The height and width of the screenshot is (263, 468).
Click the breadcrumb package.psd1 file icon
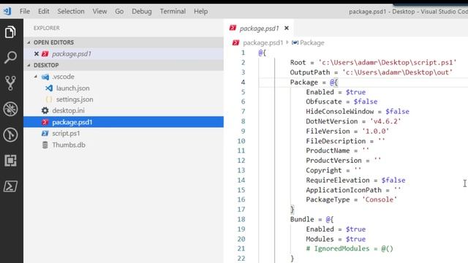click(x=235, y=42)
